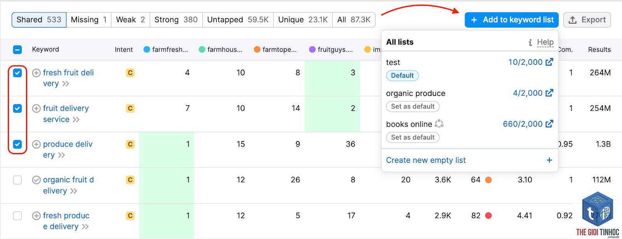Image resolution: width=622 pixels, height=239 pixels.
Task: Click the checkmark icon beside 'organic fruit delivery'
Action: coord(36,180)
